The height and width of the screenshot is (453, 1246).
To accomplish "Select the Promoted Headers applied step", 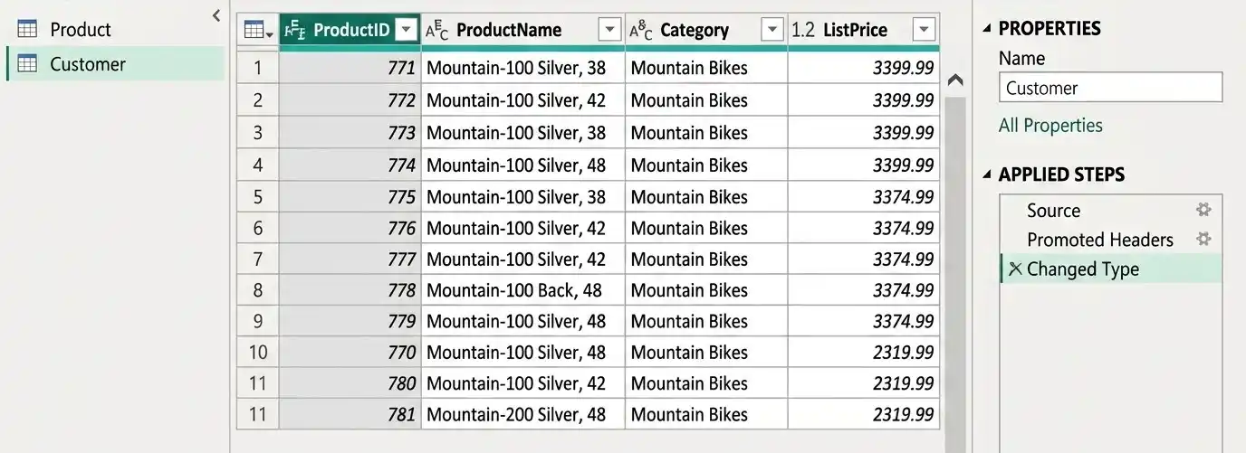I will point(1111,240).
